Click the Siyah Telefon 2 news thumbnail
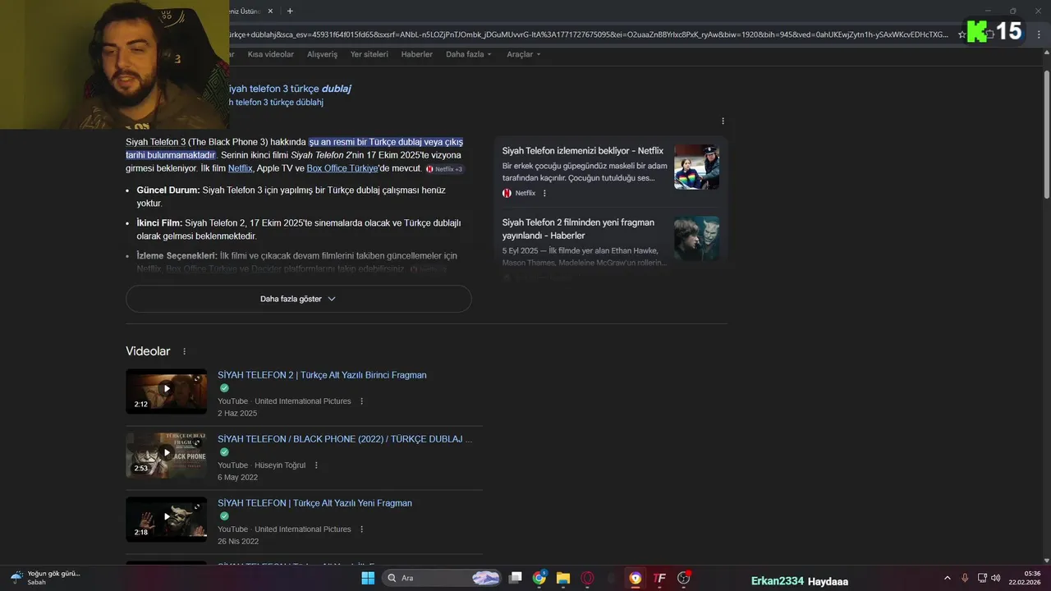Screen dimensions: 1051x591 click(696, 238)
